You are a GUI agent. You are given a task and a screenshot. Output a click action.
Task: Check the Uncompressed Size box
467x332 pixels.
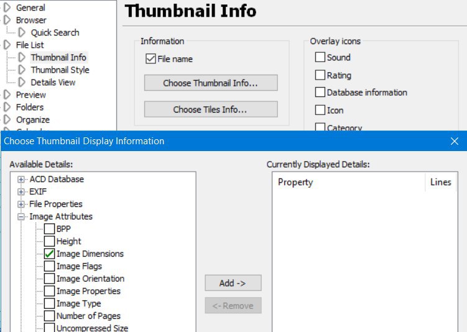pyautogui.click(x=50, y=328)
